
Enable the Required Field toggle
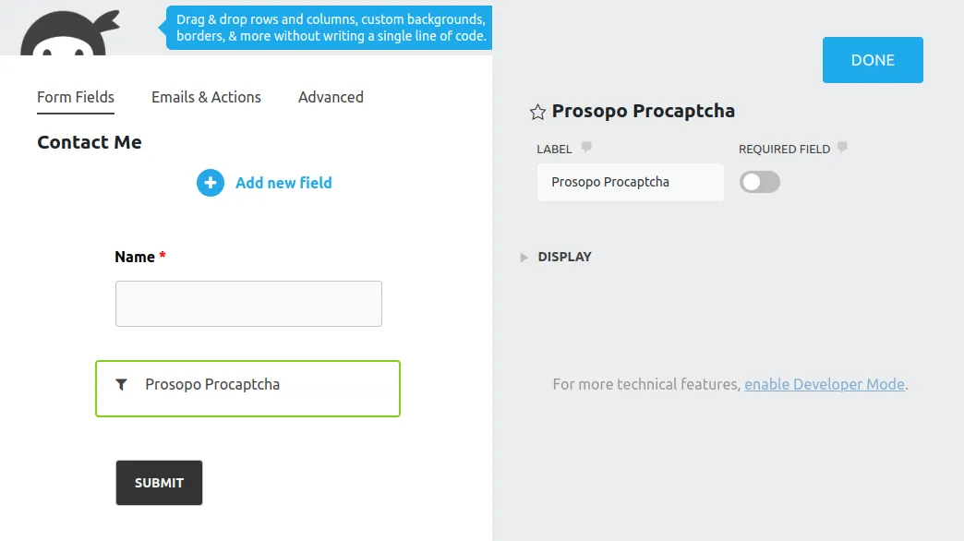point(760,182)
